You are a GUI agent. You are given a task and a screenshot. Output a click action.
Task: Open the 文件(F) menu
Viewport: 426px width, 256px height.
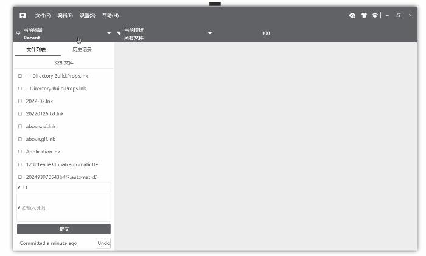[x=43, y=15]
